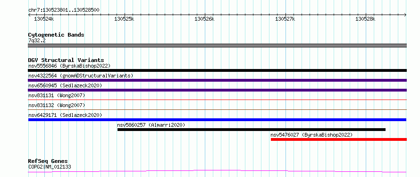The width and height of the screenshot is (420, 177).
Task: Open nsv6429171 (Sedlazeck2020) label
Action: (65, 115)
